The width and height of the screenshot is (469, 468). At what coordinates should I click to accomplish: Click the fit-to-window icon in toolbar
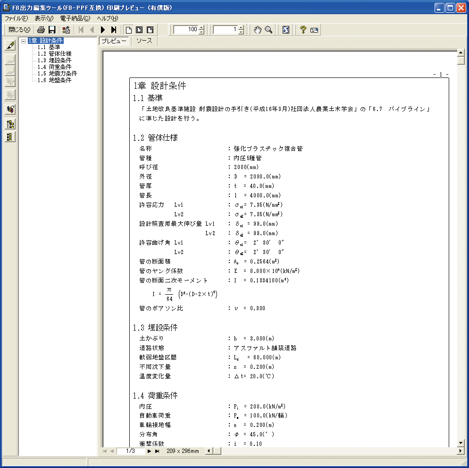click(x=286, y=30)
